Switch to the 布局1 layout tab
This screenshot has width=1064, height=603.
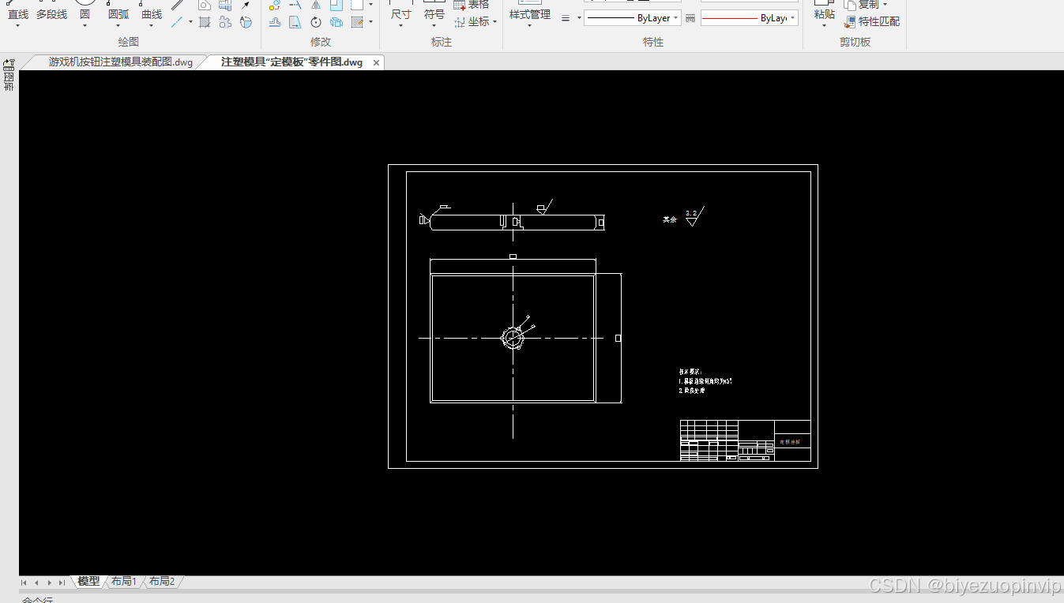coord(123,582)
